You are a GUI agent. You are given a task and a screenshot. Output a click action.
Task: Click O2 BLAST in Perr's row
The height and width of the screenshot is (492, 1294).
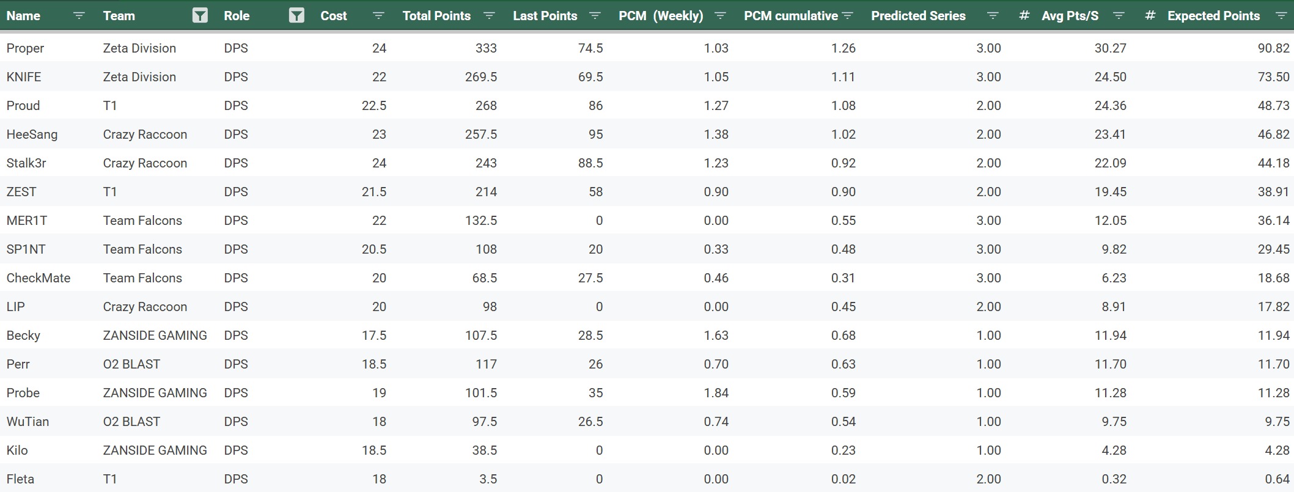click(131, 364)
